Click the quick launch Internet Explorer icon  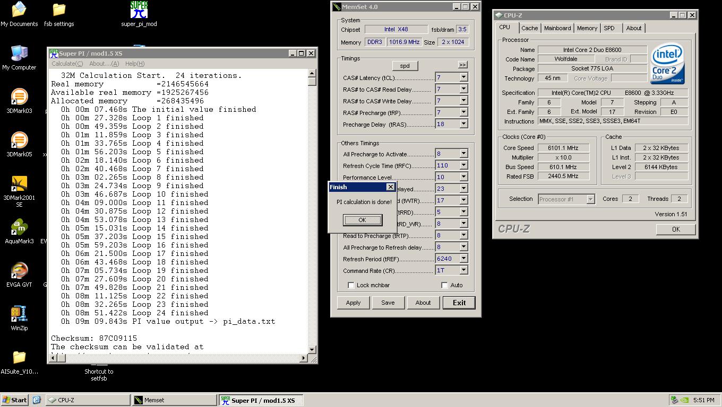[x=37, y=400]
